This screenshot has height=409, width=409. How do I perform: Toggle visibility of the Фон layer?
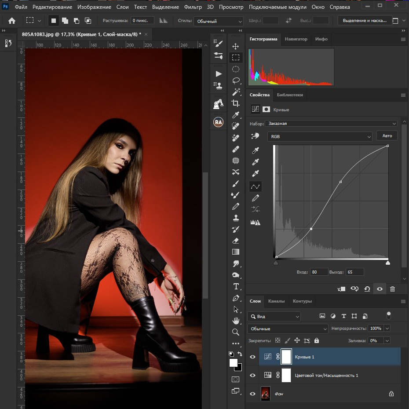point(252,394)
